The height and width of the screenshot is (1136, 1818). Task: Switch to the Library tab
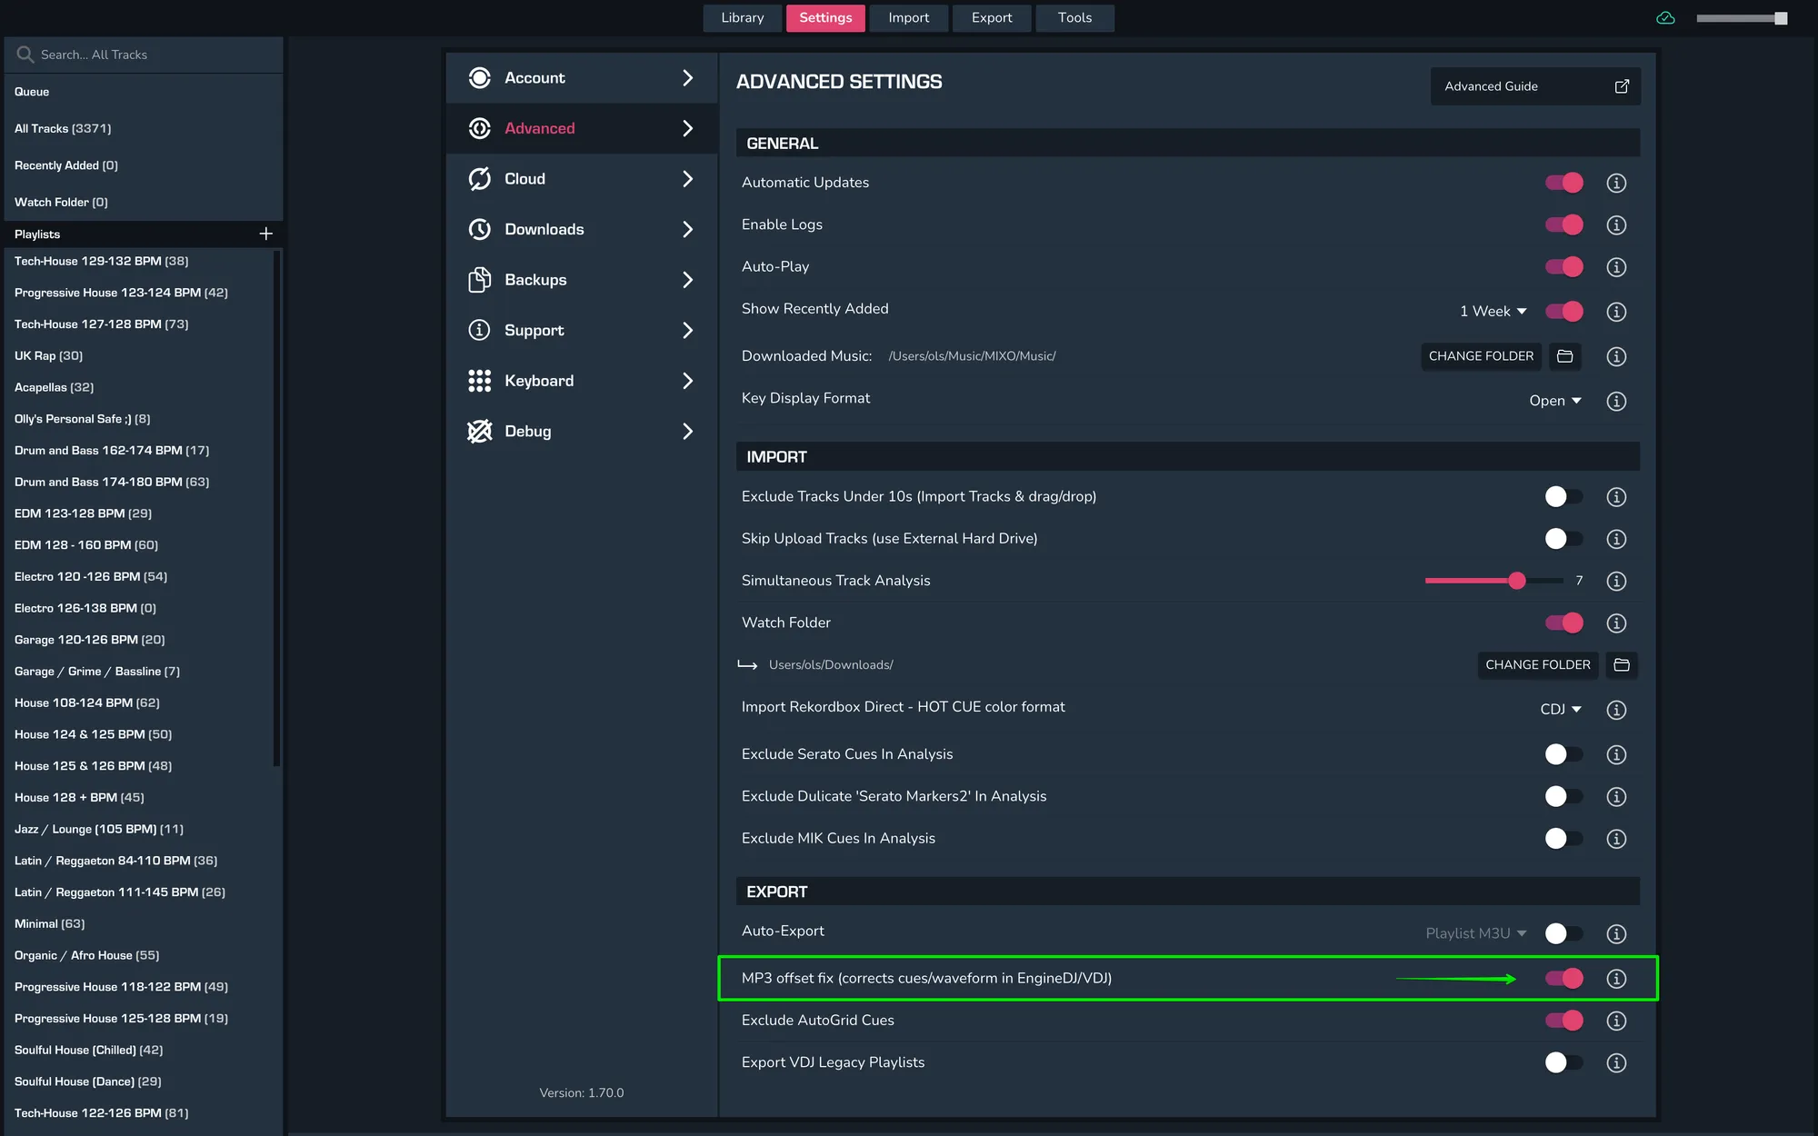click(742, 18)
